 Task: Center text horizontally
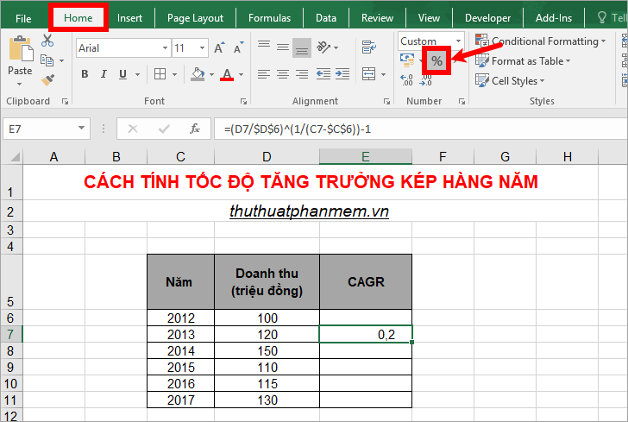coord(283,74)
